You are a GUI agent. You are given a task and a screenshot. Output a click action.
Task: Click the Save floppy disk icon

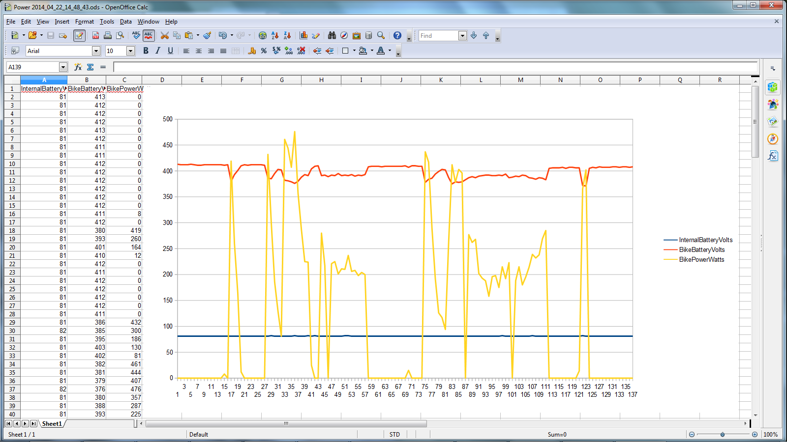(51, 35)
